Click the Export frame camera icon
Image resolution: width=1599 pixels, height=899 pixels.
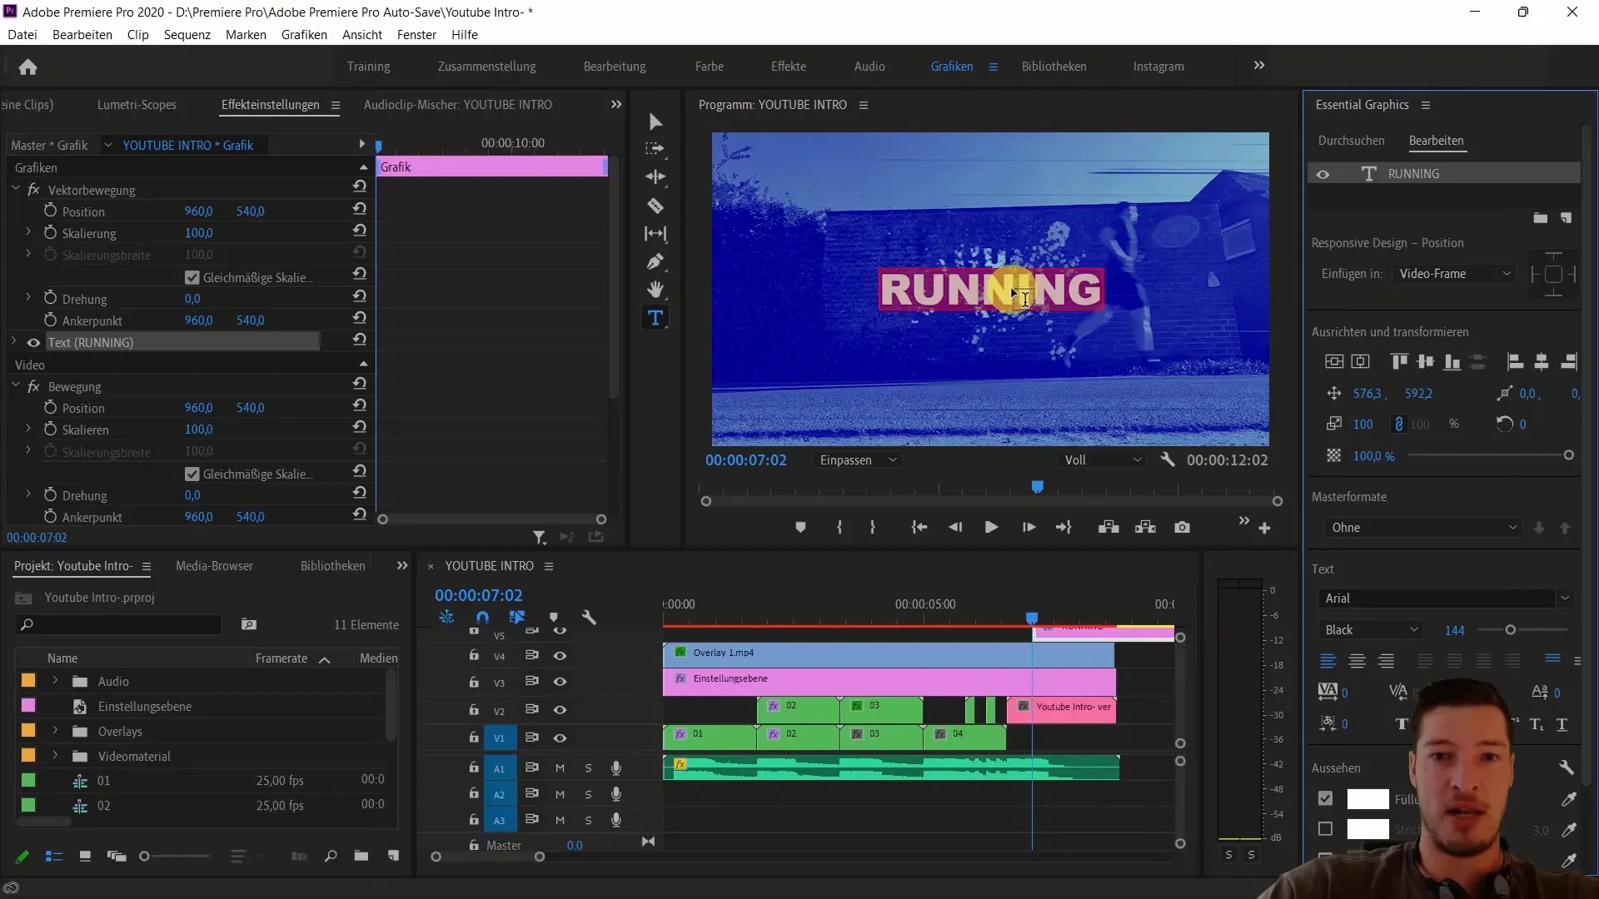pyautogui.click(x=1183, y=527)
